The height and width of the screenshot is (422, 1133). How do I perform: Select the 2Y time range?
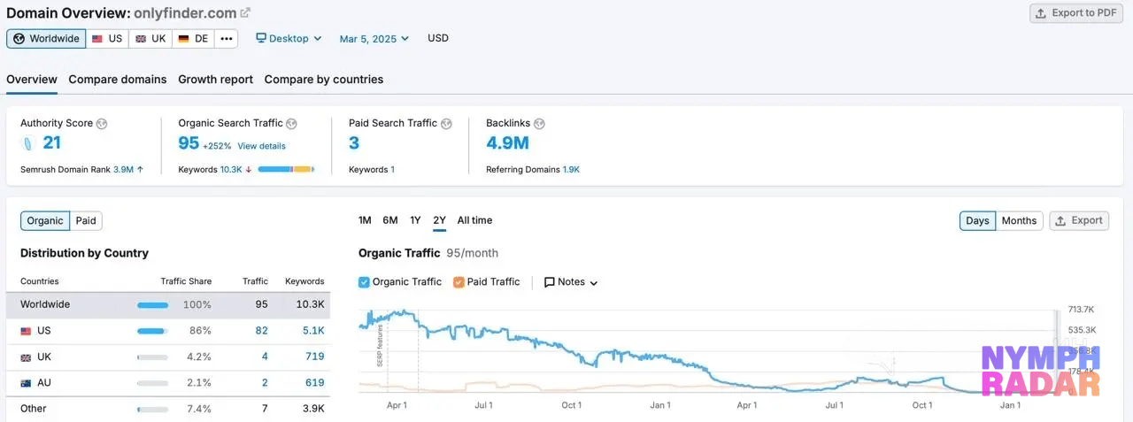(x=440, y=220)
